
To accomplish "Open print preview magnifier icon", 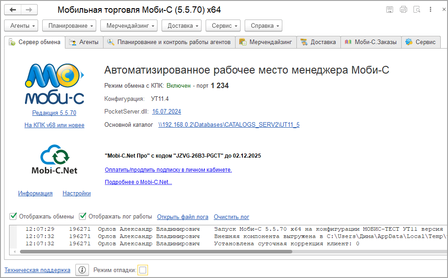I will coord(417,10).
